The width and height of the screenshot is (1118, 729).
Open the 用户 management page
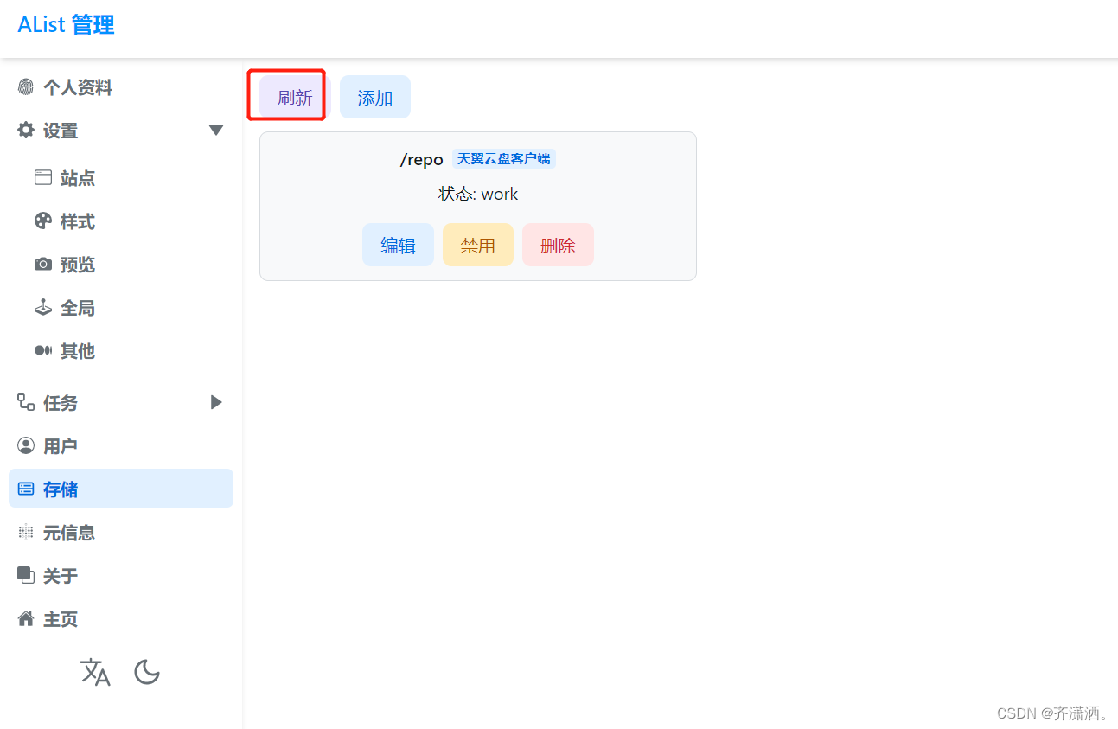click(x=121, y=446)
